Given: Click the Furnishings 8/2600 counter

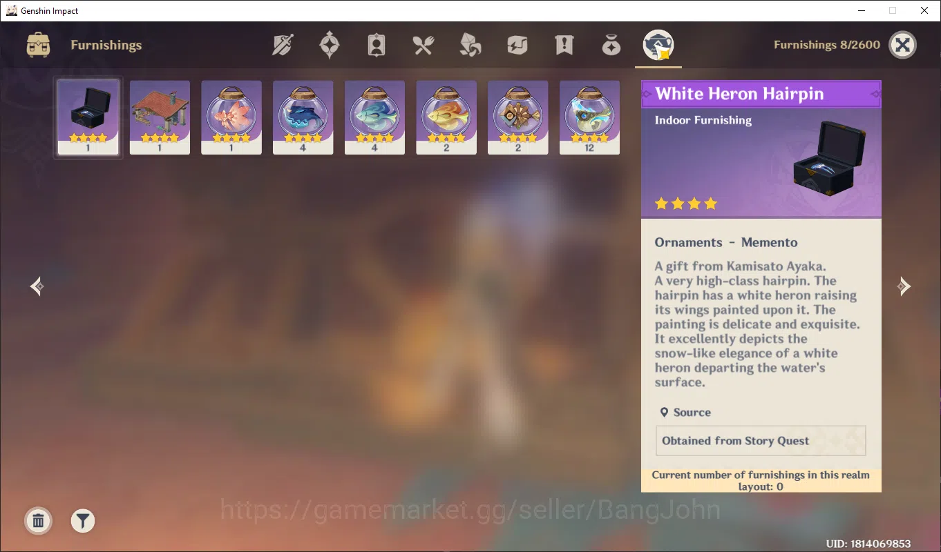Looking at the screenshot, I should click(x=827, y=45).
